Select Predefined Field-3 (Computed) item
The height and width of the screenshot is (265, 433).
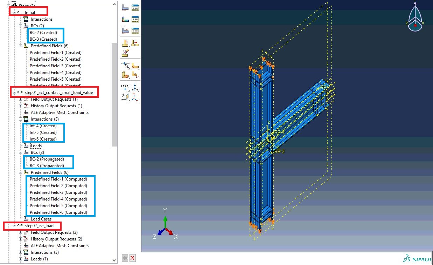(x=58, y=192)
